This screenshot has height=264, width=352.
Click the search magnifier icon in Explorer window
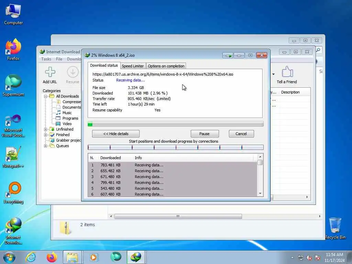(318, 50)
